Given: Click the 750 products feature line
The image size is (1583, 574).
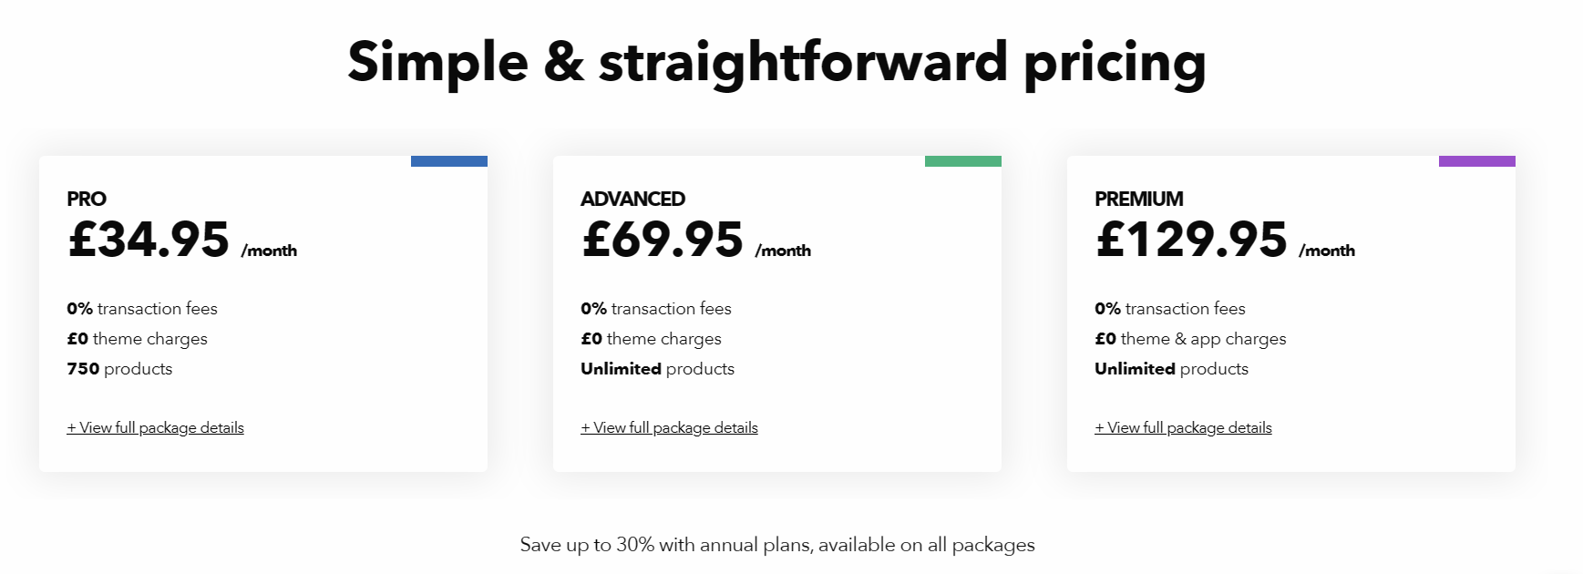Looking at the screenshot, I should click(119, 369).
